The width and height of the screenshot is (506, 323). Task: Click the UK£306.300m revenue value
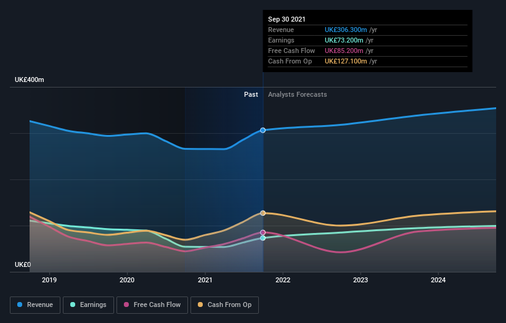click(x=346, y=30)
